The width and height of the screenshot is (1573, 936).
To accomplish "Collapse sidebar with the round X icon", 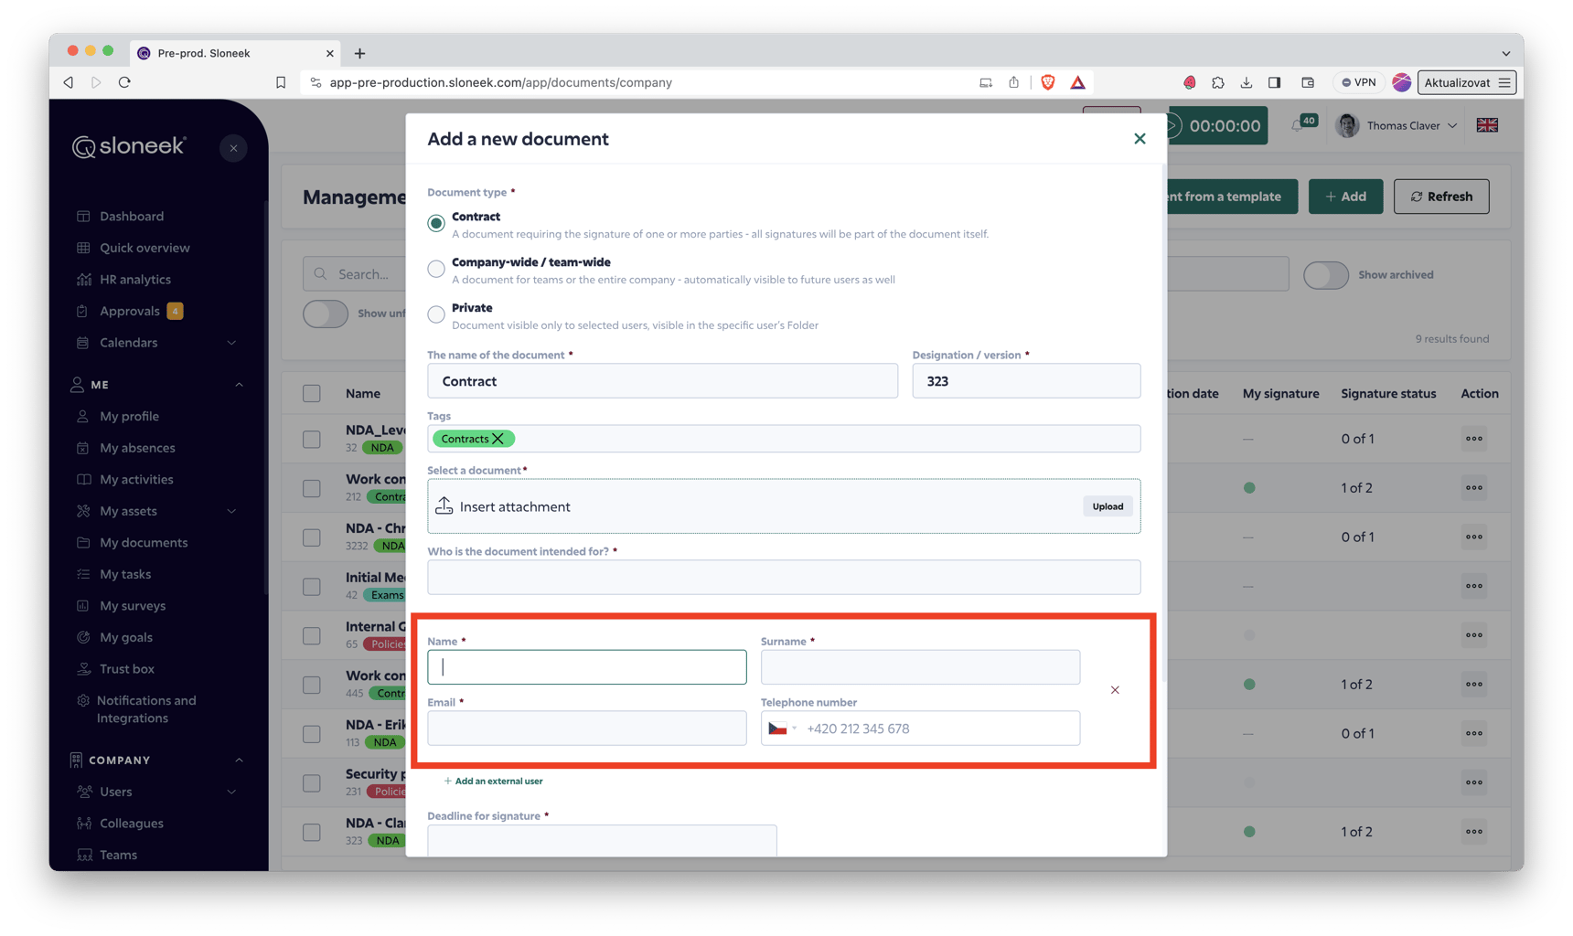I will (x=233, y=148).
